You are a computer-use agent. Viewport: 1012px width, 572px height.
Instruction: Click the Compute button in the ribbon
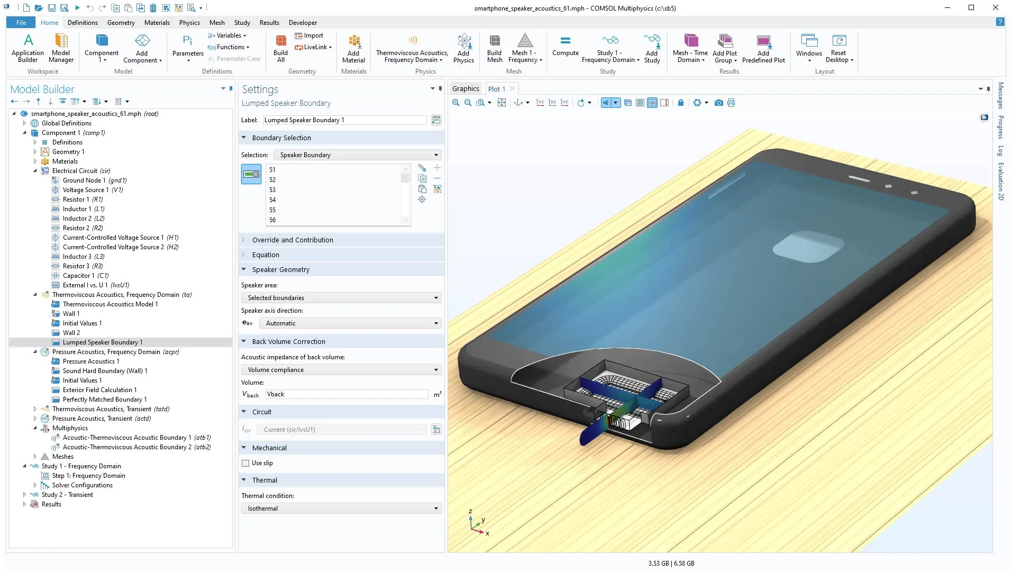565,46
